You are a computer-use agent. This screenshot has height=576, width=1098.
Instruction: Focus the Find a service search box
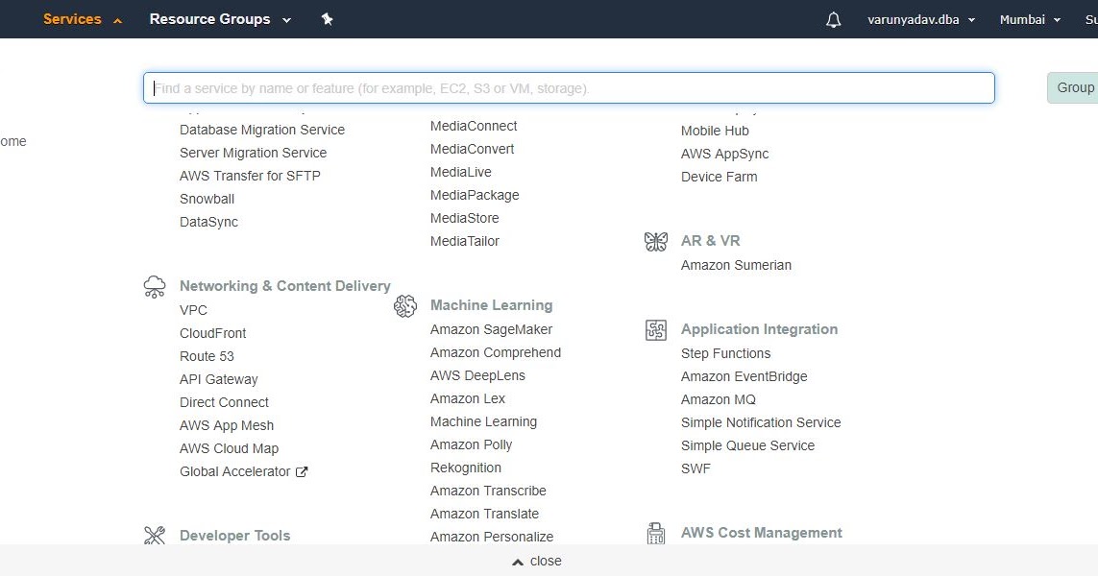pos(569,88)
